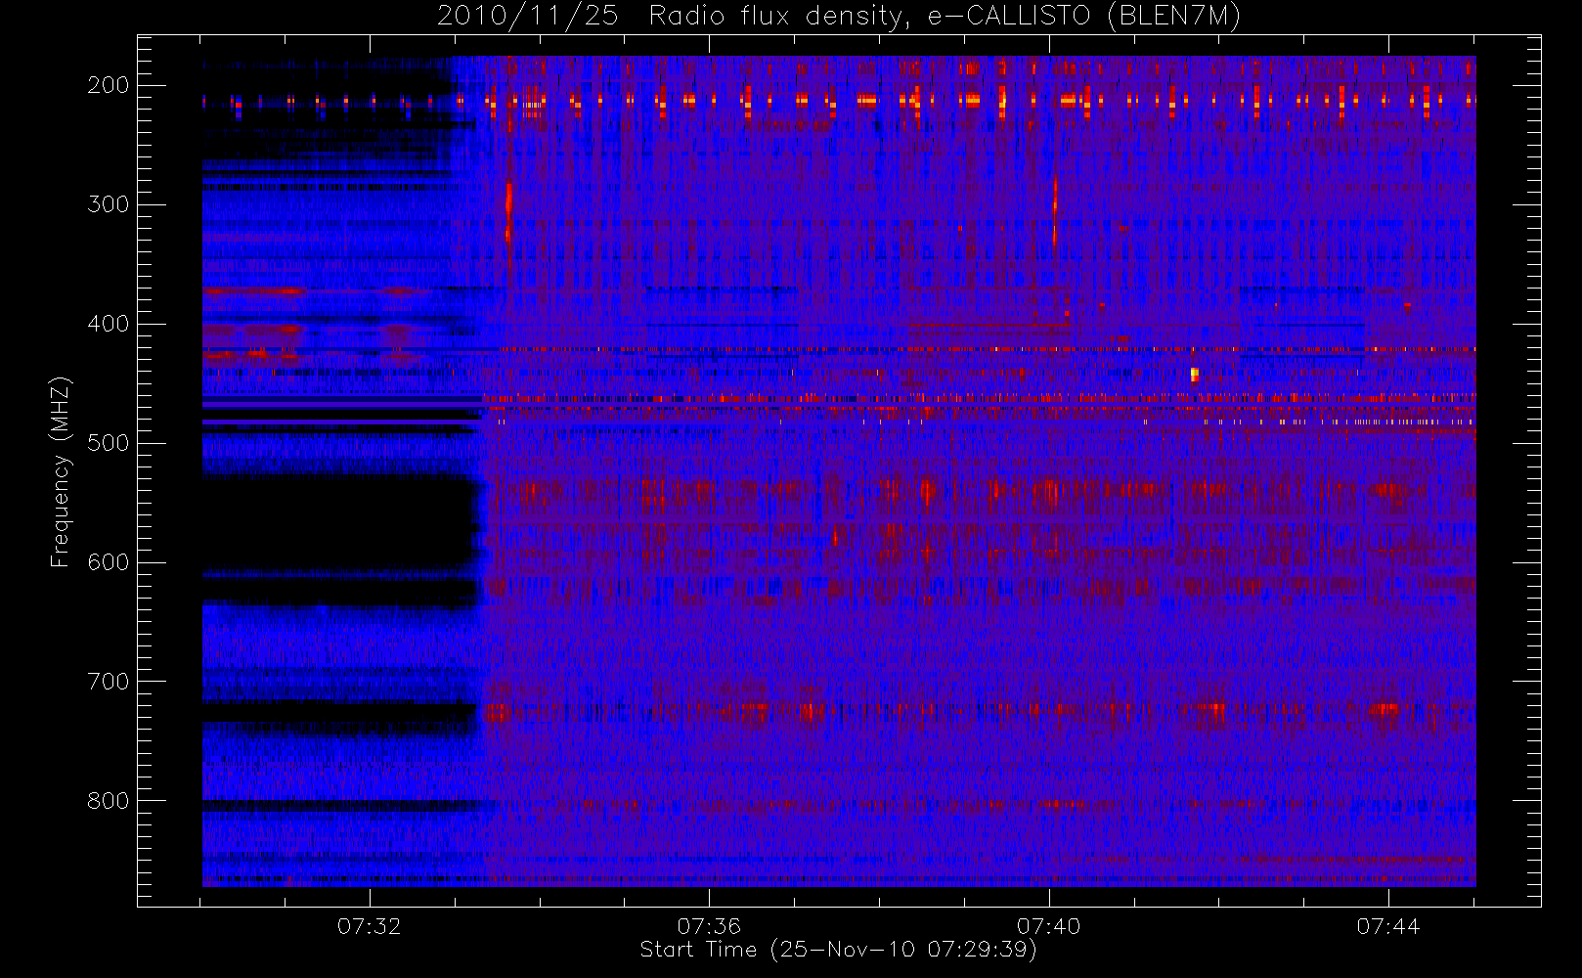The height and width of the screenshot is (978, 1582).
Task: Select the 600 MHz frequency axis label
Action: [x=108, y=562]
